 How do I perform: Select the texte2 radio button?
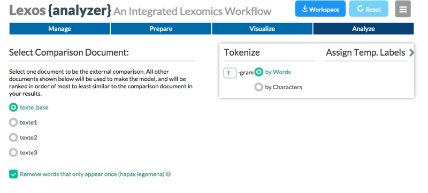click(13, 137)
